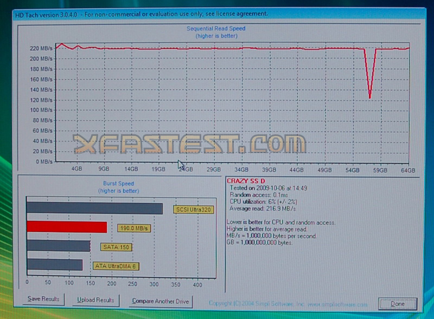
Task: Click the SCSI Ultra320 label
Action: coord(194,210)
